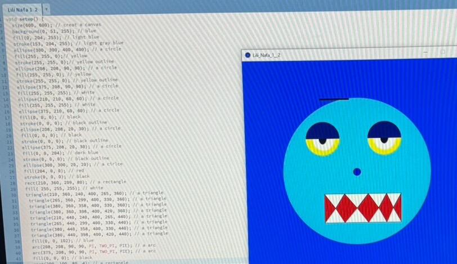Click the black line above the face
Viewport: 457px width, 264px height.
click(333, 100)
